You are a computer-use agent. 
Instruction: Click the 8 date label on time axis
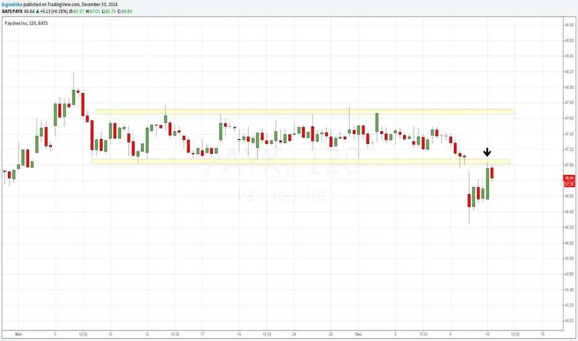pos(450,334)
